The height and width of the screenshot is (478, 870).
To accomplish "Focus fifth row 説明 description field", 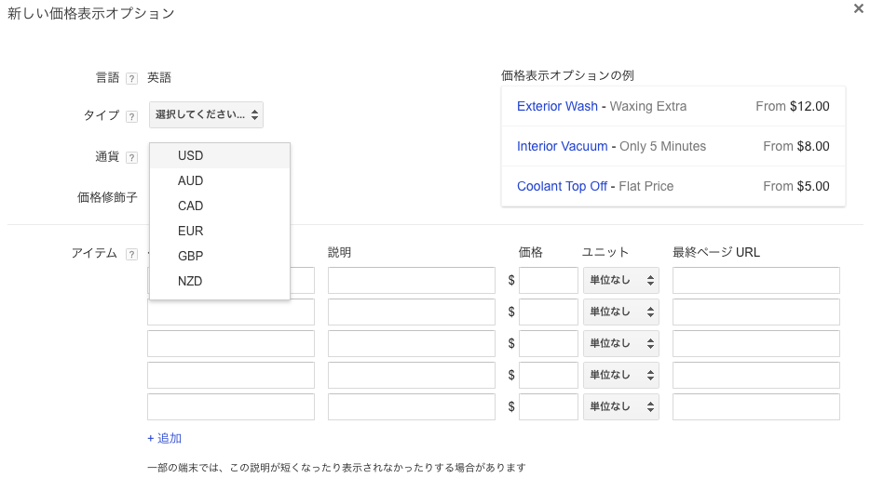I will [x=411, y=406].
